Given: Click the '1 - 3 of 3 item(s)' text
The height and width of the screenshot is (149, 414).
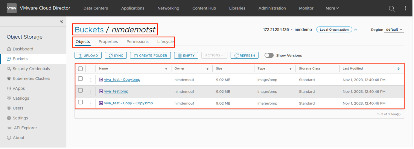Looking at the screenshot, I should (x=389, y=114).
